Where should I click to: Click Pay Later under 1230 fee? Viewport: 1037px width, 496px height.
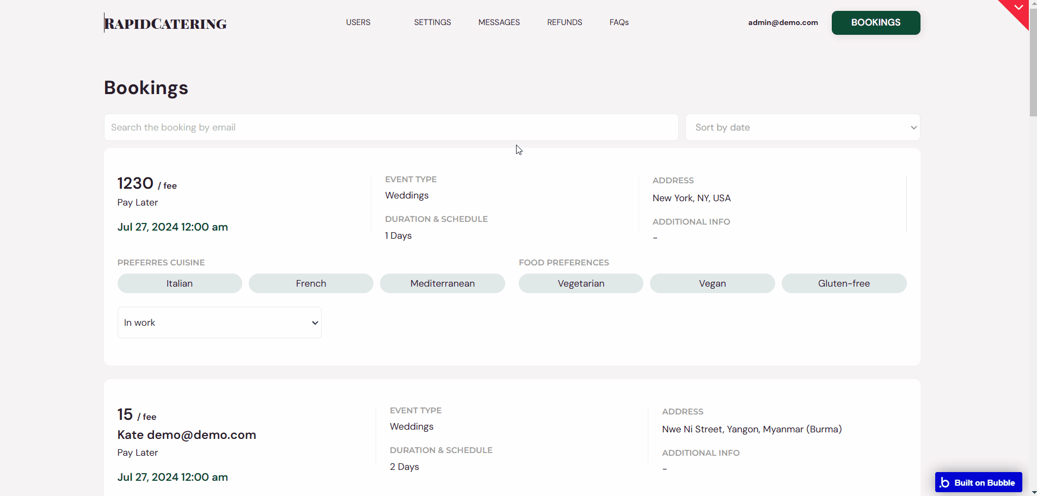tap(138, 202)
